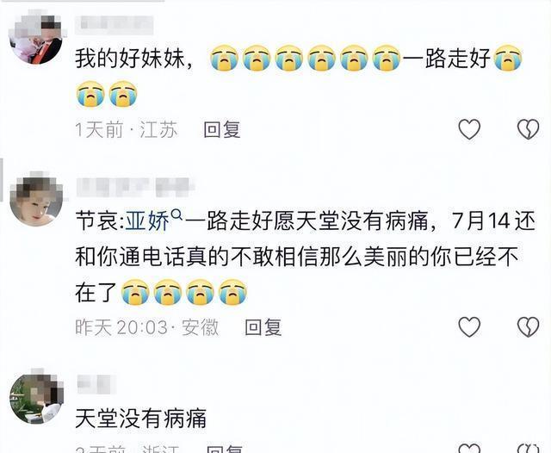Dislike the 我的好妹妹 comment with broken heart
This screenshot has height=453, width=551.
(x=528, y=129)
